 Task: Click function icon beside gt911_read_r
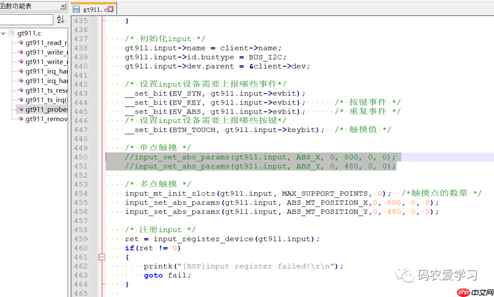21,42
